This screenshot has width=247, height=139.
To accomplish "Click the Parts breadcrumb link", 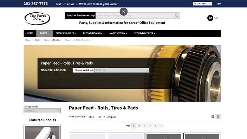I will tap(37, 40).
